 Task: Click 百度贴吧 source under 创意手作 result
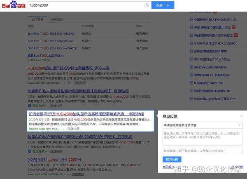tap(38, 106)
